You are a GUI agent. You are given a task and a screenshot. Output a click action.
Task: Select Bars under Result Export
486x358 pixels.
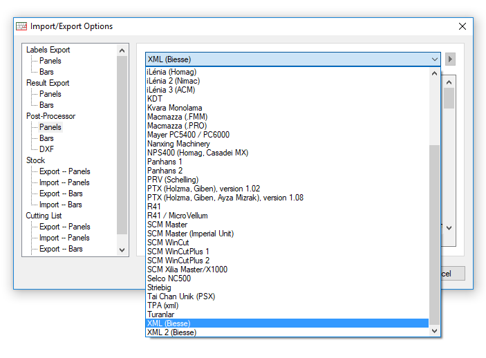coord(46,105)
